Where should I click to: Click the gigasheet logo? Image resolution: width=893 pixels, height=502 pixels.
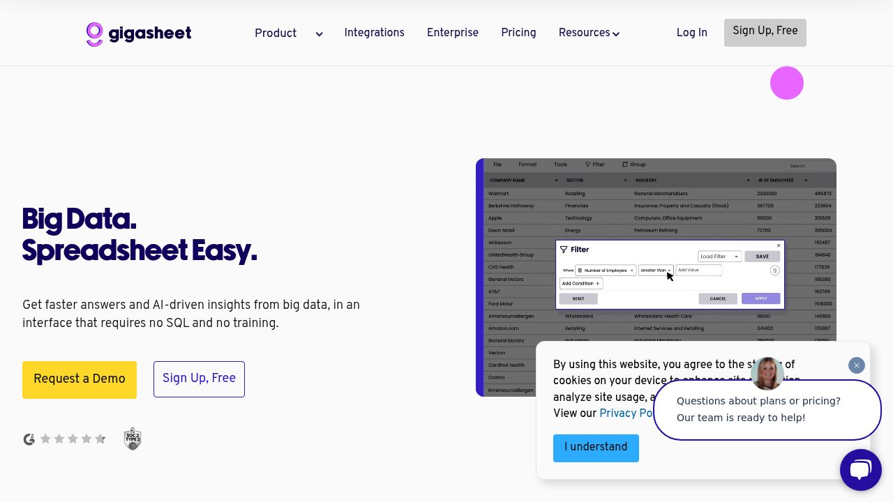point(139,33)
